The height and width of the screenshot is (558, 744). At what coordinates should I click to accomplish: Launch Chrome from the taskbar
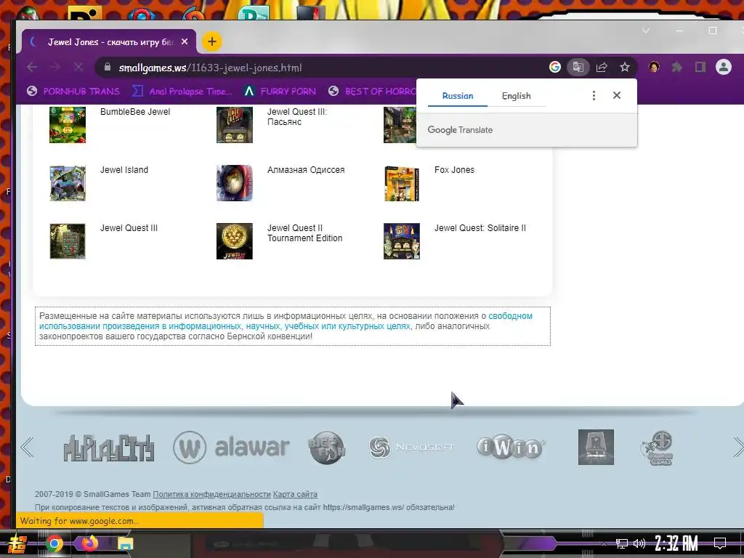tap(54, 543)
